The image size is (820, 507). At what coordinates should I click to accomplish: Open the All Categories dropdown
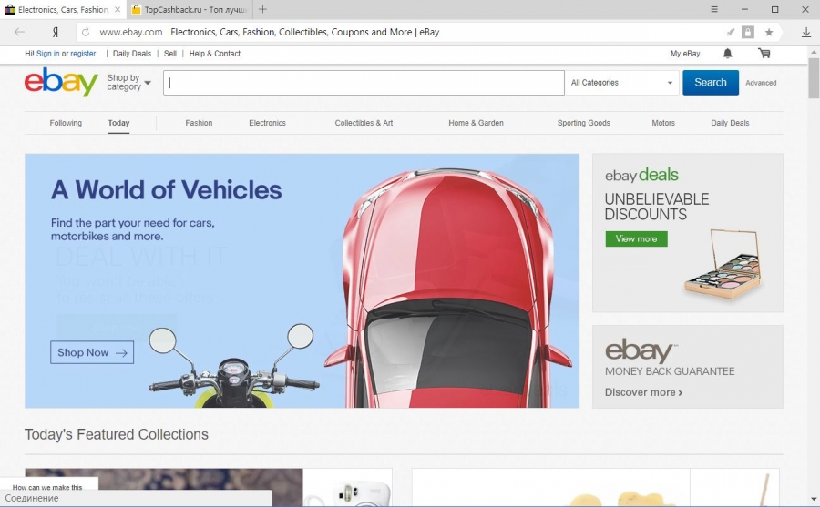tap(621, 83)
